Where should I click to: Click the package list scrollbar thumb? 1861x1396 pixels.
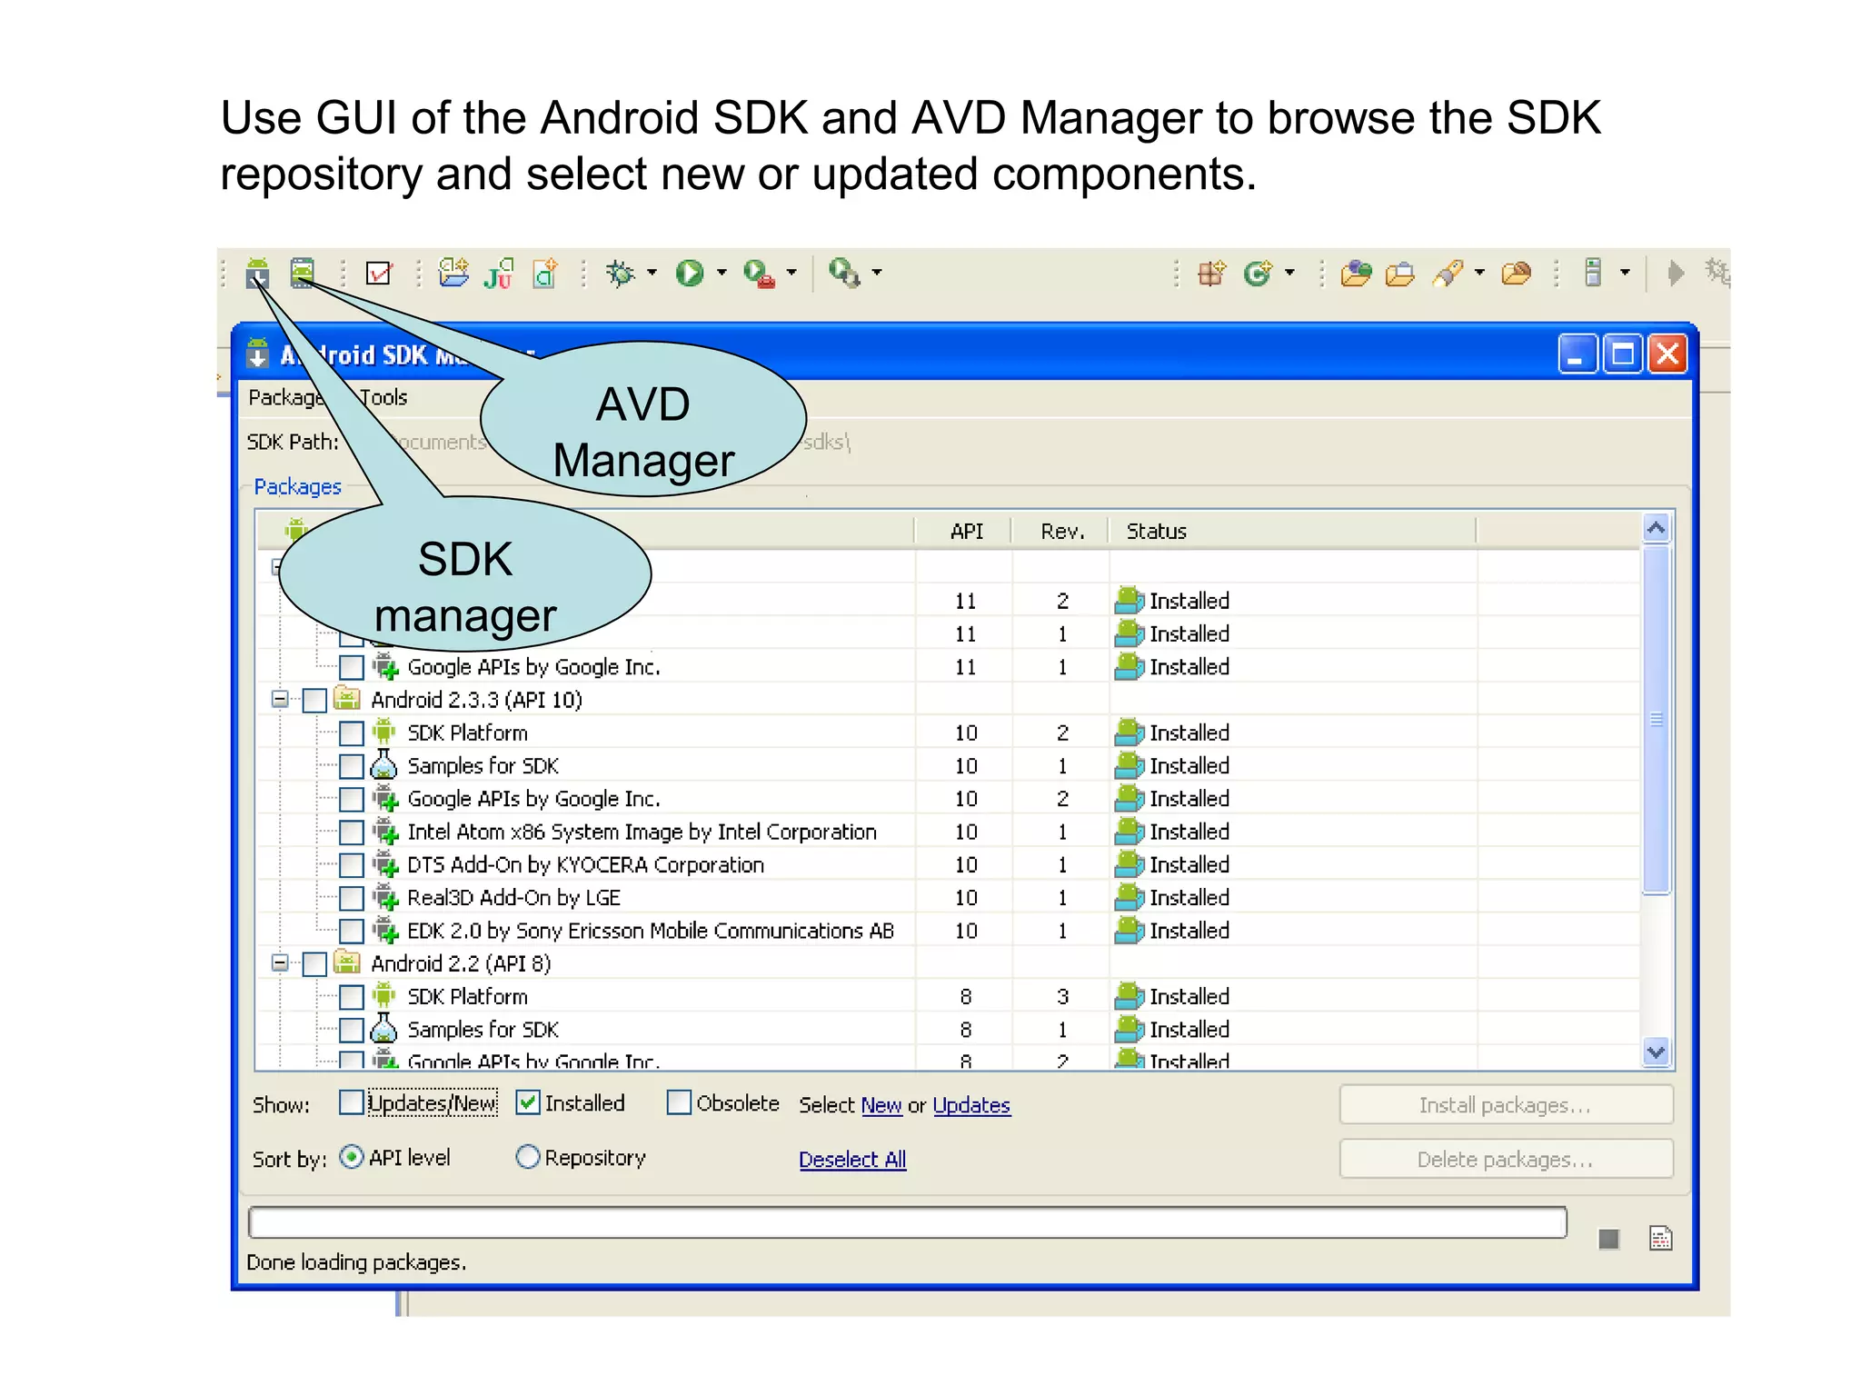tap(1657, 720)
